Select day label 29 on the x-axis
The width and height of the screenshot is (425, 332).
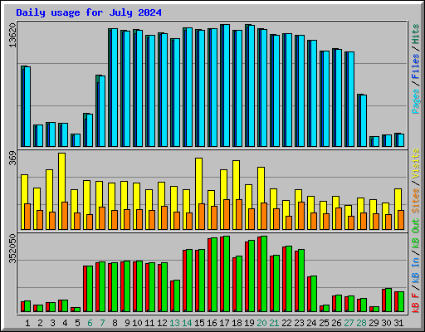(374, 323)
